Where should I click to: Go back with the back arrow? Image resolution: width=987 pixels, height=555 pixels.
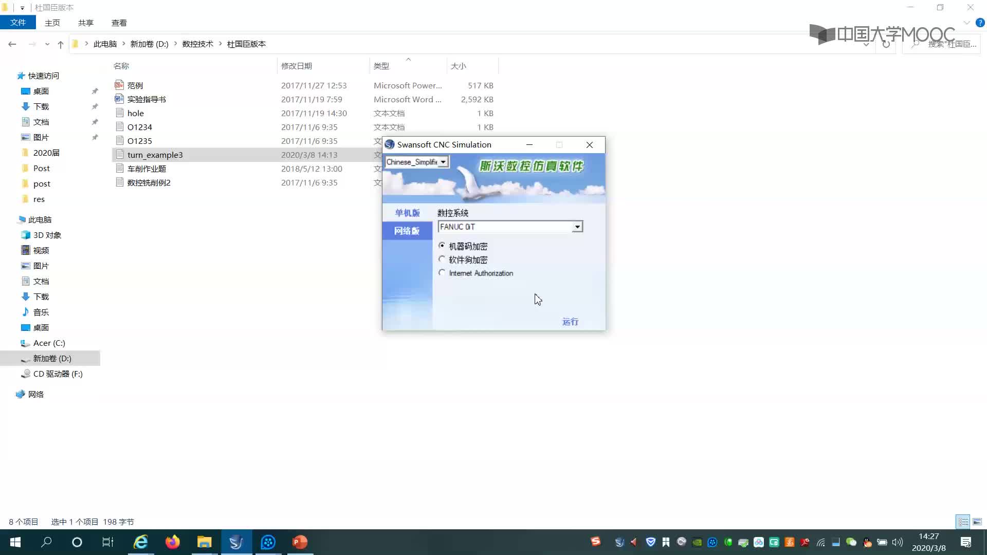tap(12, 44)
